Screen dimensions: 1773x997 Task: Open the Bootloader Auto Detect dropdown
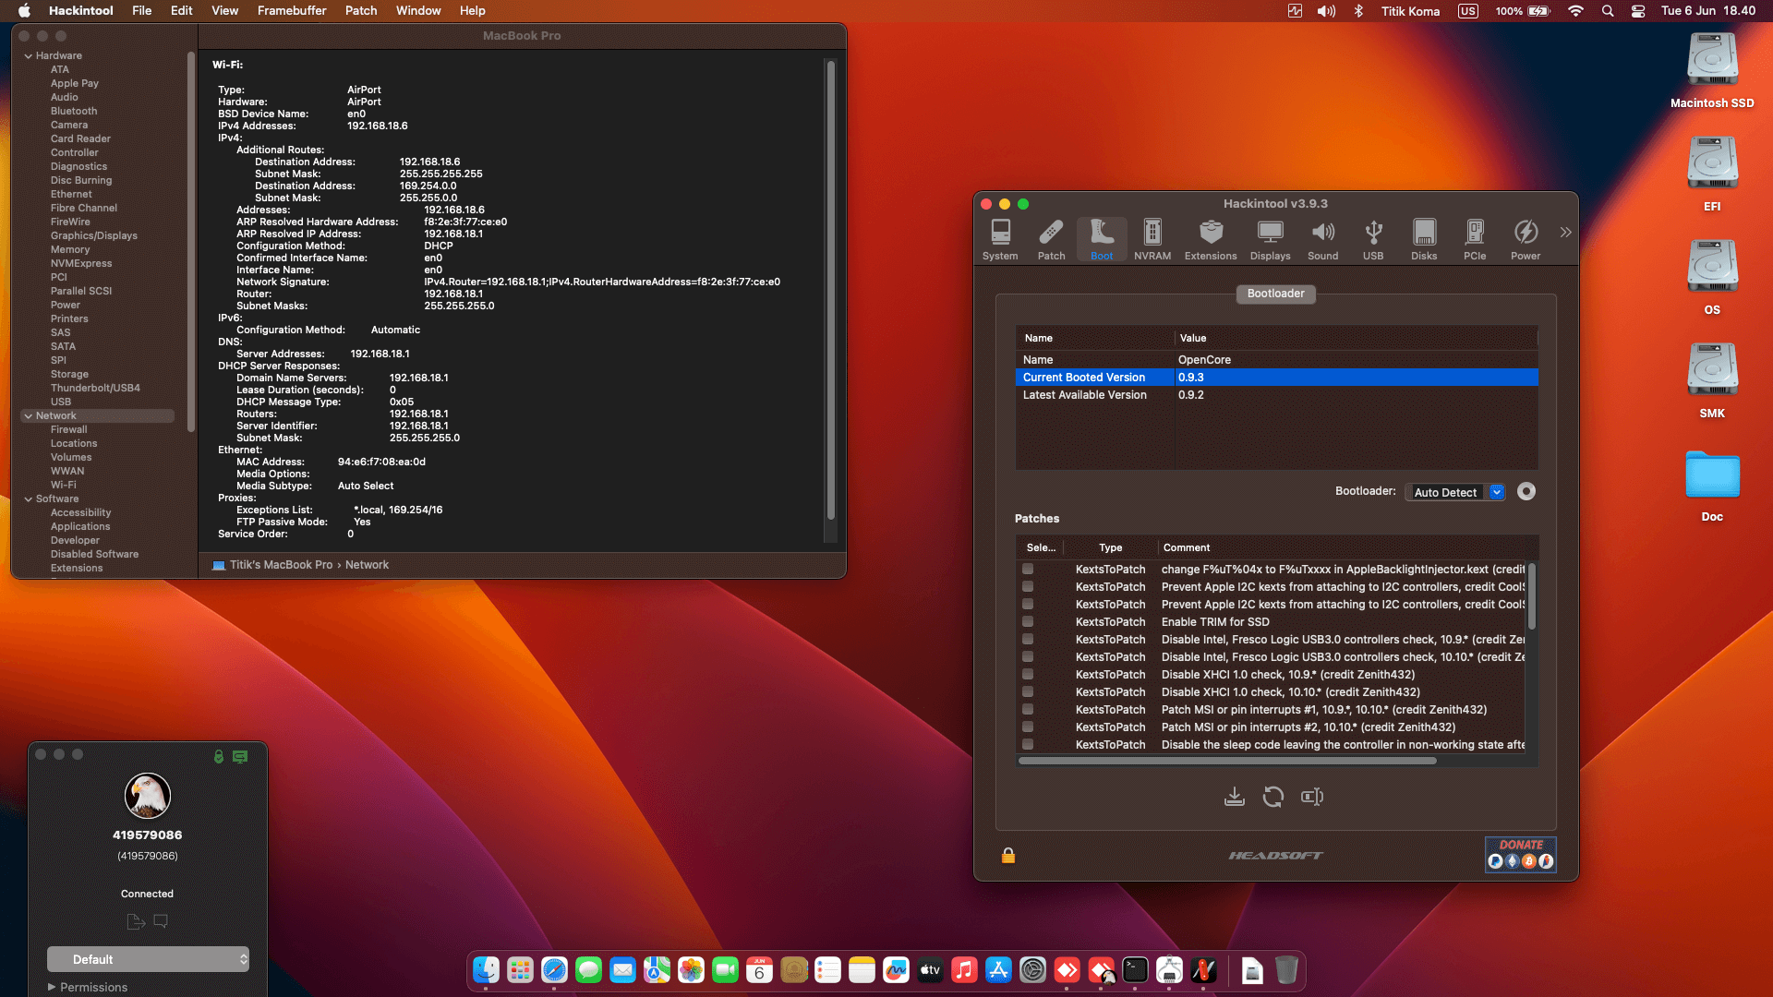click(x=1456, y=493)
